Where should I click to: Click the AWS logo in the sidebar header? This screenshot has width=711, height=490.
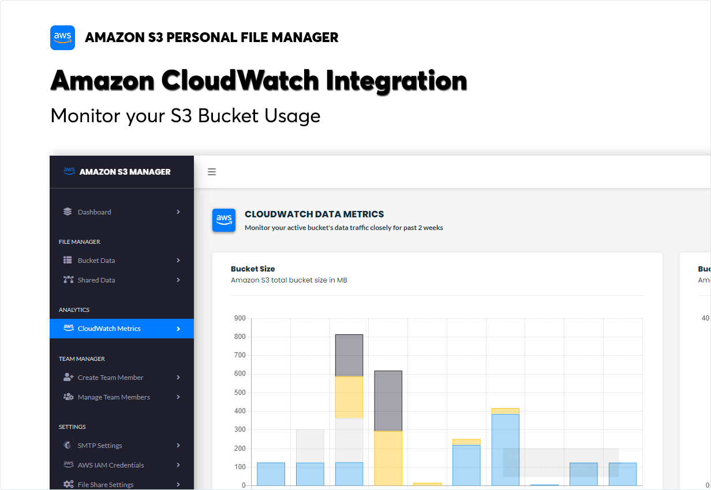(x=69, y=171)
